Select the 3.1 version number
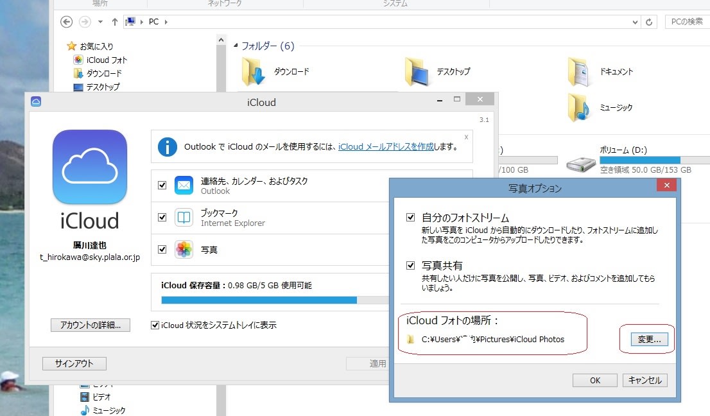This screenshot has height=416, width=710. pos(484,120)
